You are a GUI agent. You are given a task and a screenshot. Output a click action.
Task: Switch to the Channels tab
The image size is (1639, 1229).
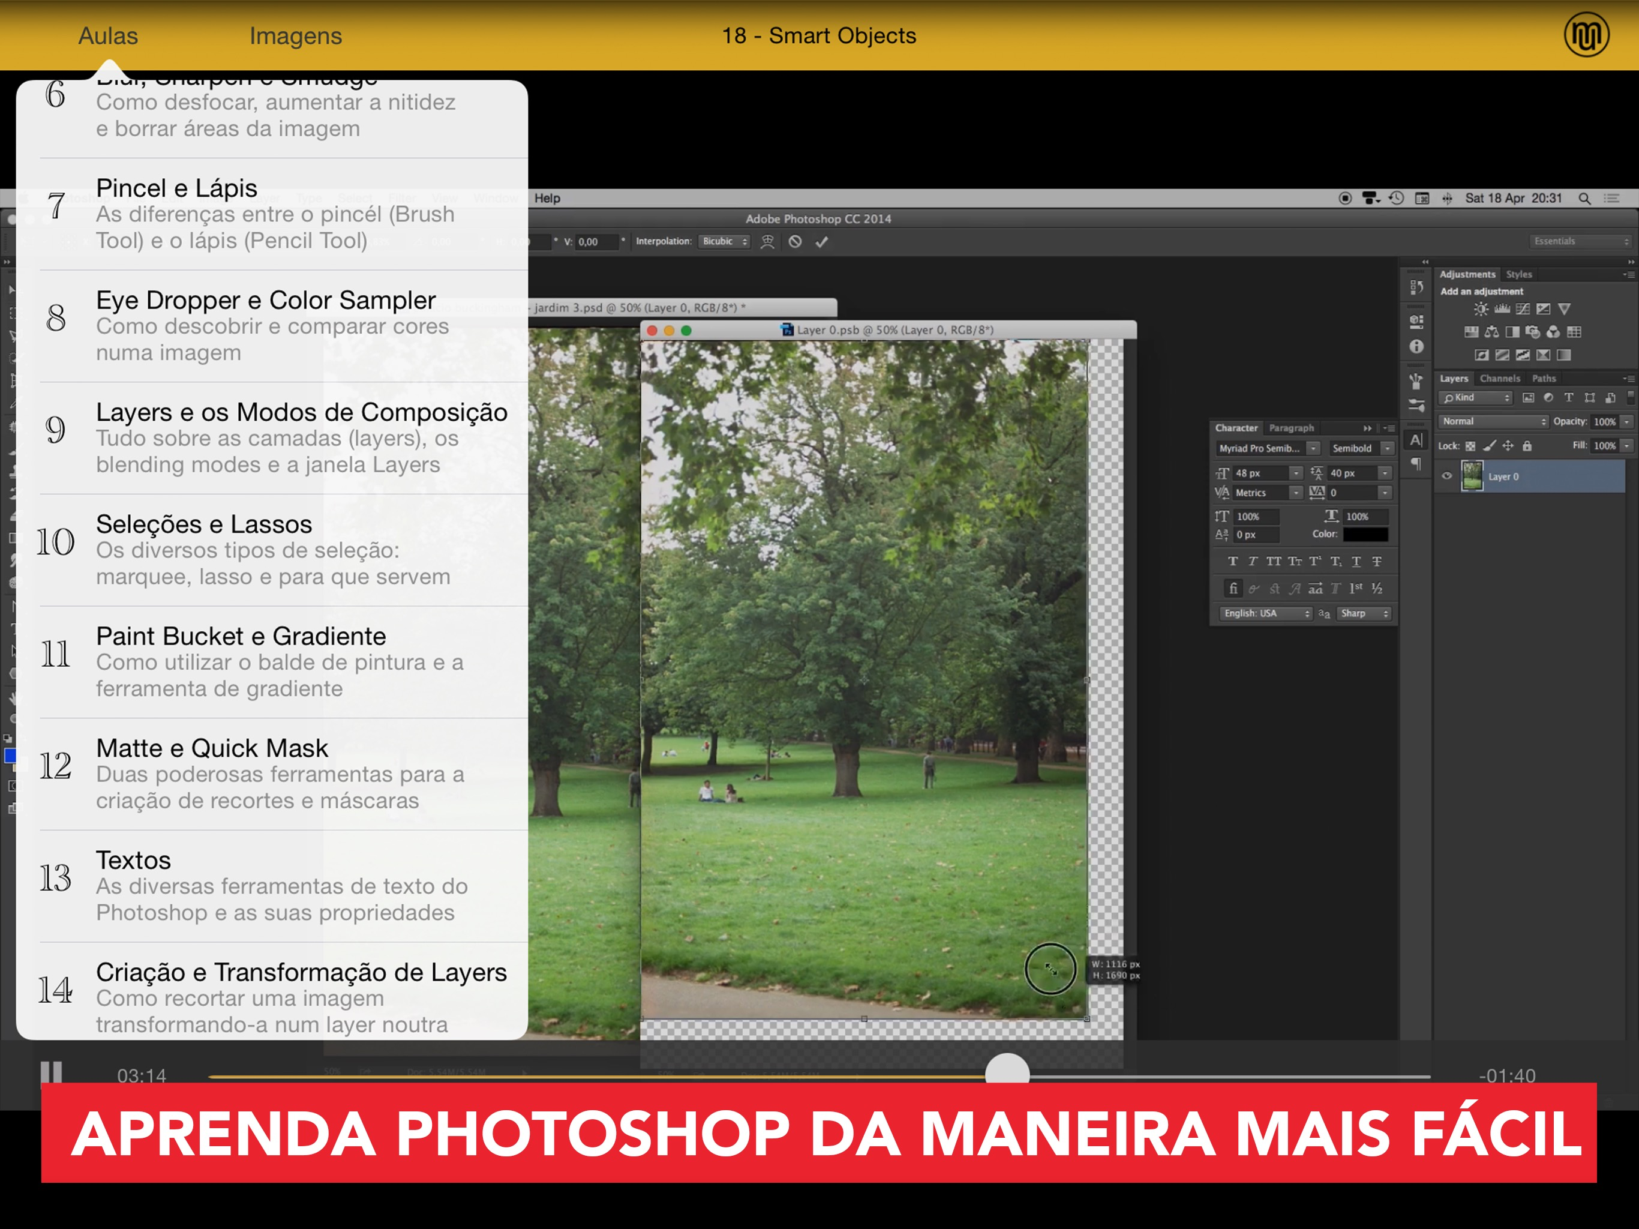click(1499, 379)
